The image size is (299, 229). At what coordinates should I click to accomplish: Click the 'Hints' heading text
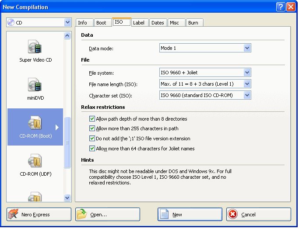pos(87,160)
